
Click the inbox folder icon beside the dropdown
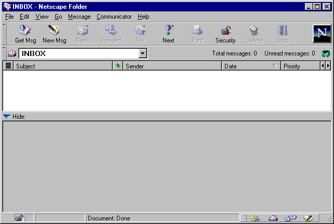(12, 53)
